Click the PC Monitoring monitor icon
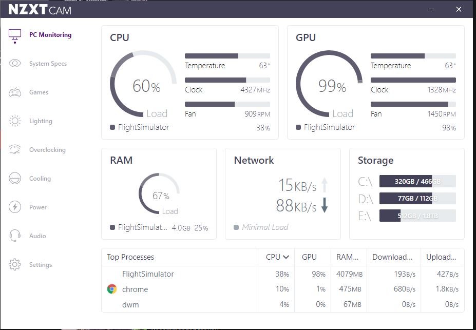 click(15, 35)
